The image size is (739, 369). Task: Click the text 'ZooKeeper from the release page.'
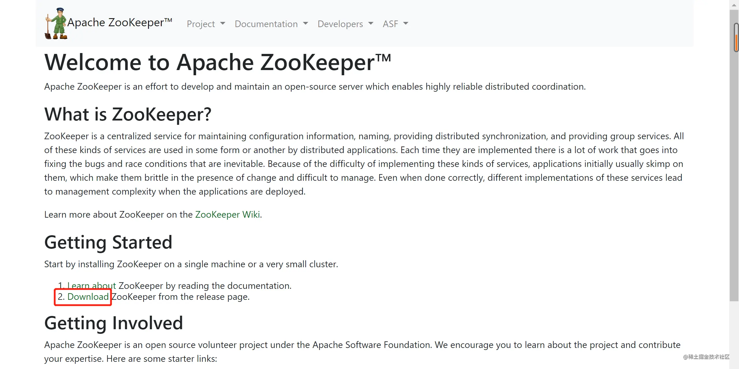[x=180, y=297]
